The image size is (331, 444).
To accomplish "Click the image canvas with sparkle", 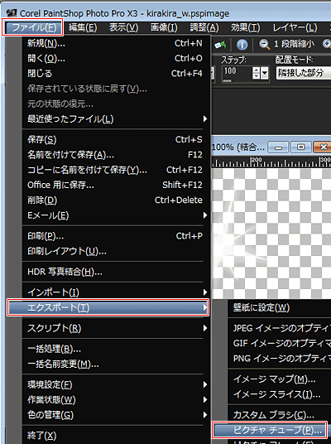I will pos(271,234).
